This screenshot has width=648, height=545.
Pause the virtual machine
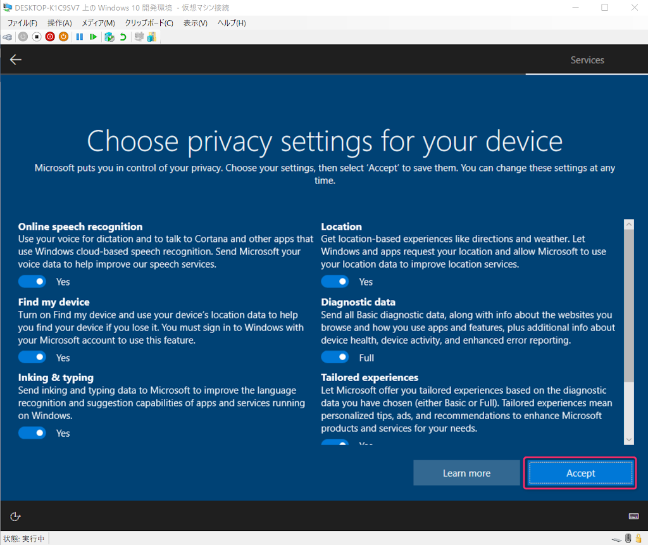[80, 37]
